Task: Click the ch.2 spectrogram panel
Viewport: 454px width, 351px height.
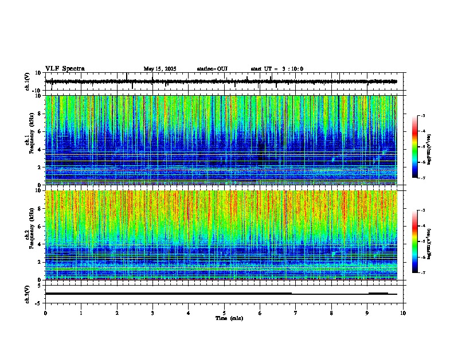Action: 221,235
